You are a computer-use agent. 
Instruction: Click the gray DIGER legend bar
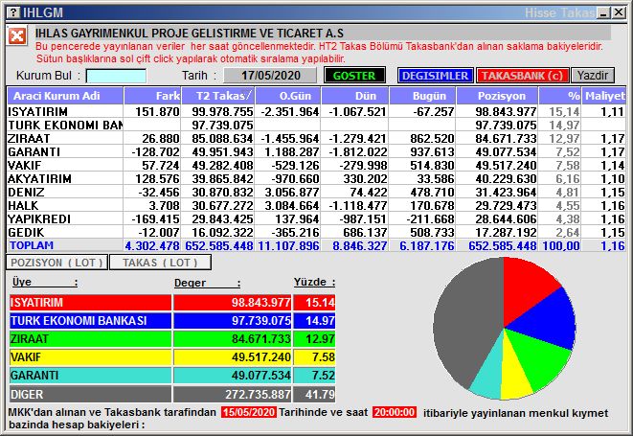click(90, 394)
